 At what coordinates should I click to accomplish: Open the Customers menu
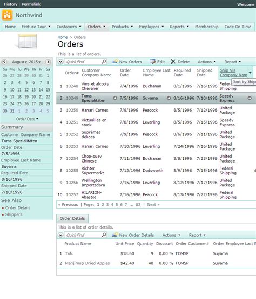pos(69,27)
